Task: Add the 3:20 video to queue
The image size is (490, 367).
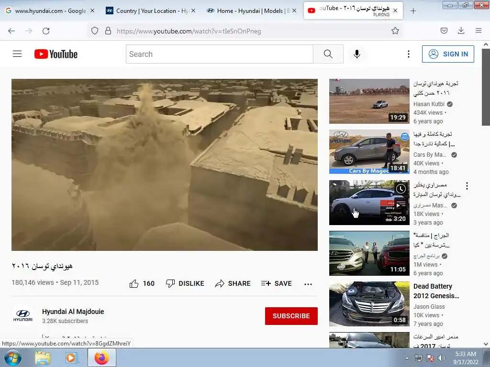Action: point(401,205)
